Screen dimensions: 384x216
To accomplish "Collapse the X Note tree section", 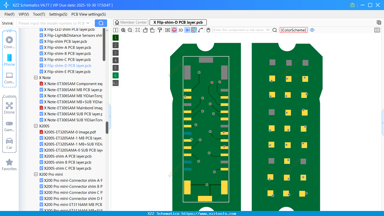I will click(x=36, y=78).
